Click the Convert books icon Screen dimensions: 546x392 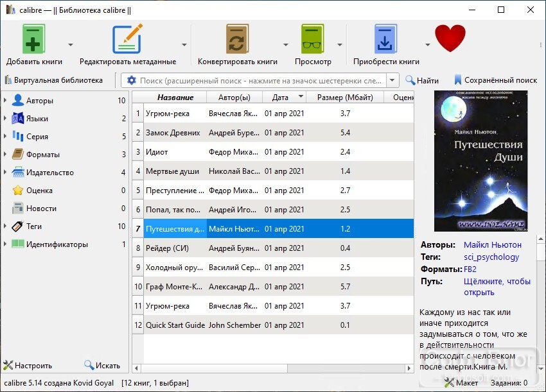(237, 38)
